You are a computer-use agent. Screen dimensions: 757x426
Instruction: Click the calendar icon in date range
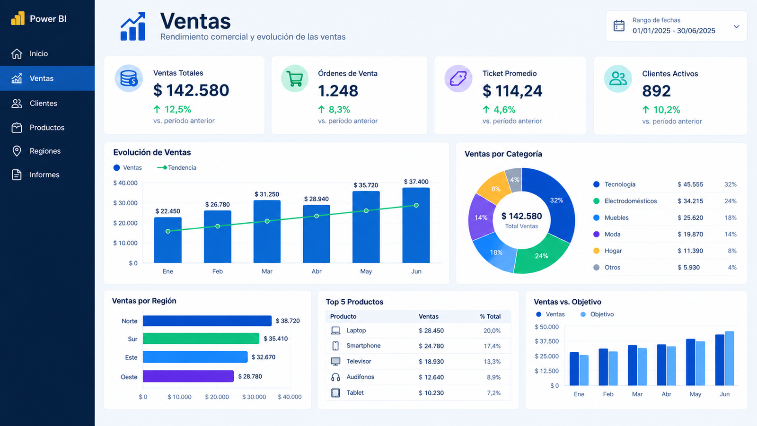pyautogui.click(x=619, y=26)
